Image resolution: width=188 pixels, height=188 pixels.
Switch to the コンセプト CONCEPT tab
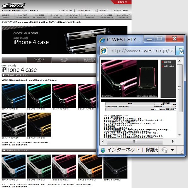(x=64, y=60)
